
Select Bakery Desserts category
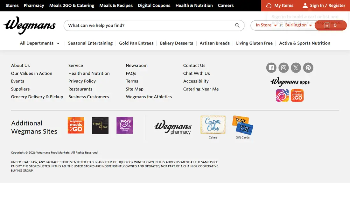tap(176, 43)
